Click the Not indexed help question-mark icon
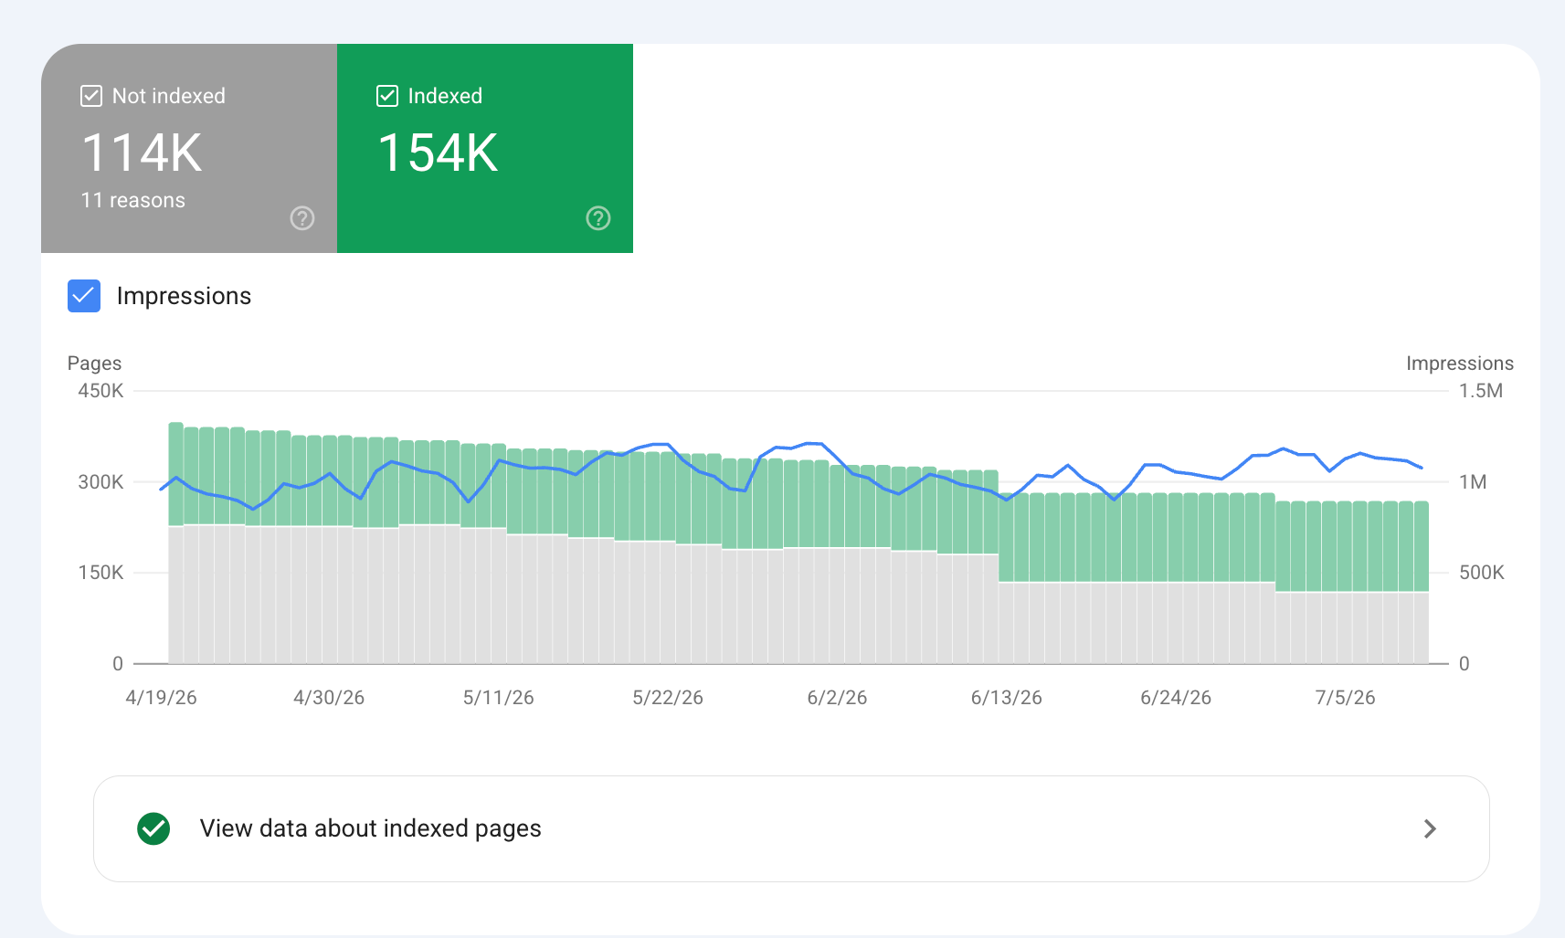Image resolution: width=1565 pixels, height=938 pixels. click(x=302, y=218)
